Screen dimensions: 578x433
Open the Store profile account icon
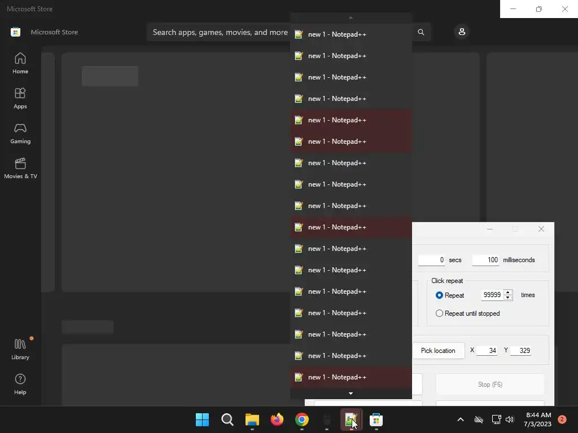[462, 32]
